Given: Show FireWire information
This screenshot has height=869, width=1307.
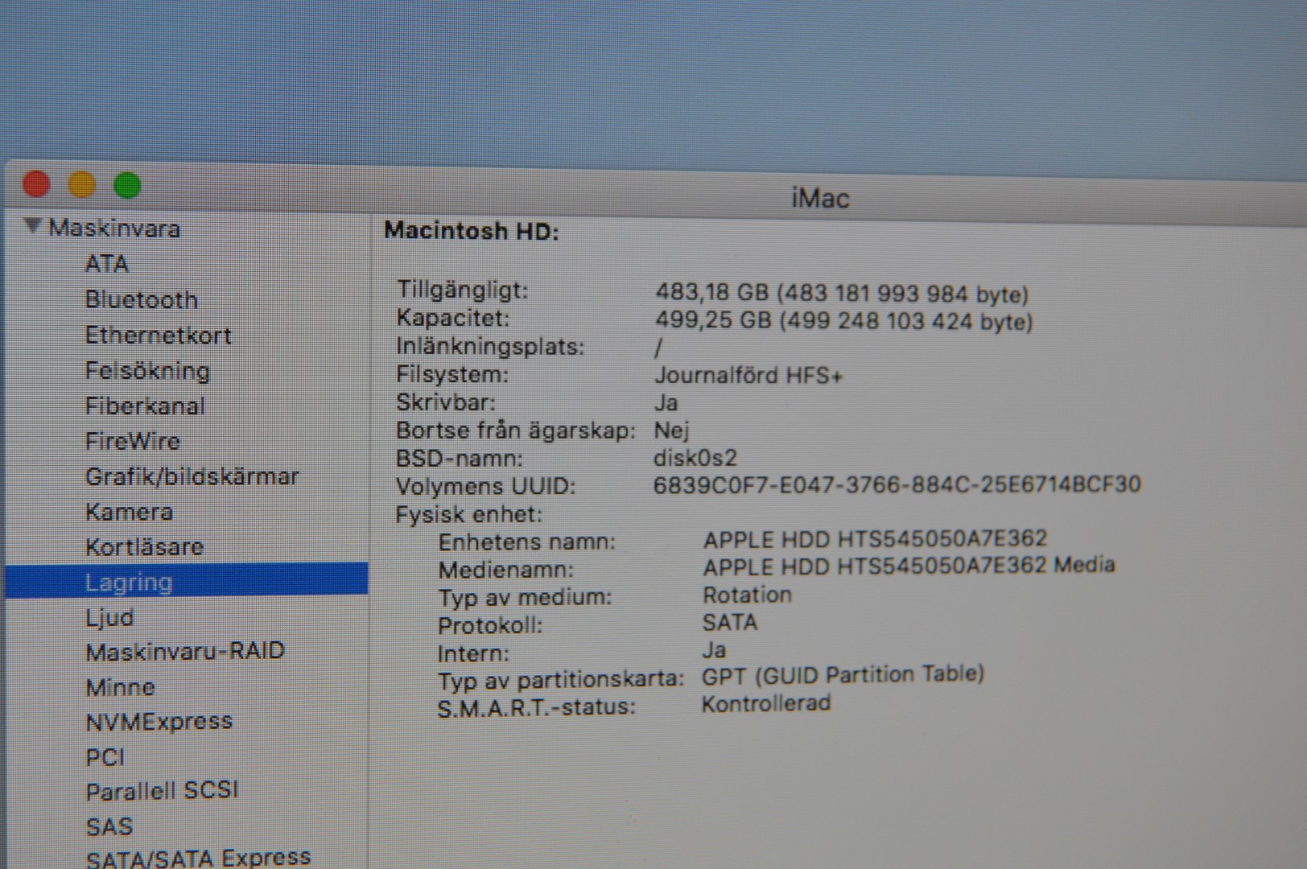Looking at the screenshot, I should pyautogui.click(x=132, y=441).
